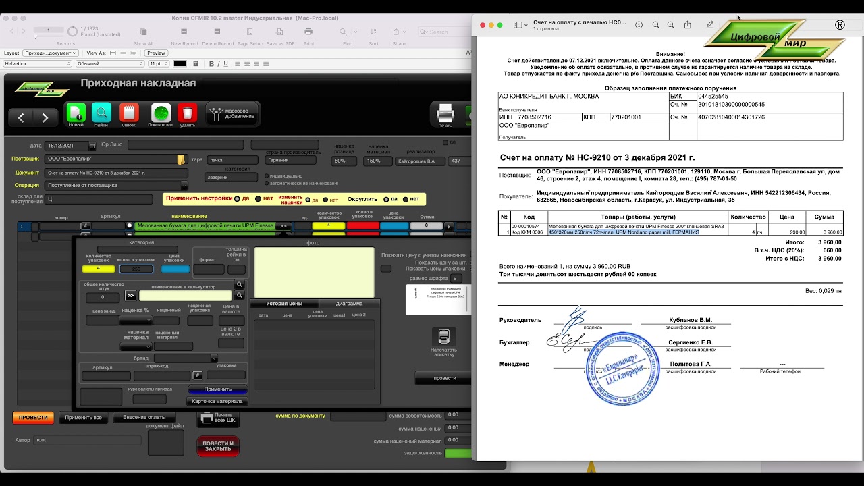This screenshot has height=486, width=864.
Task: Switch to диаграмма tab
Action: pyautogui.click(x=349, y=304)
